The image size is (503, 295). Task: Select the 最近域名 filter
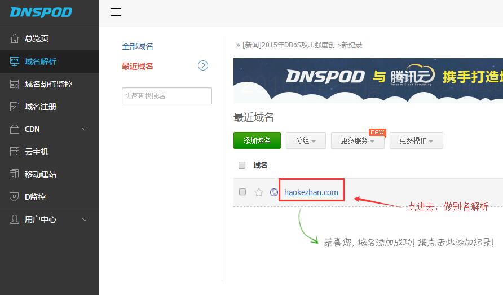click(x=137, y=66)
